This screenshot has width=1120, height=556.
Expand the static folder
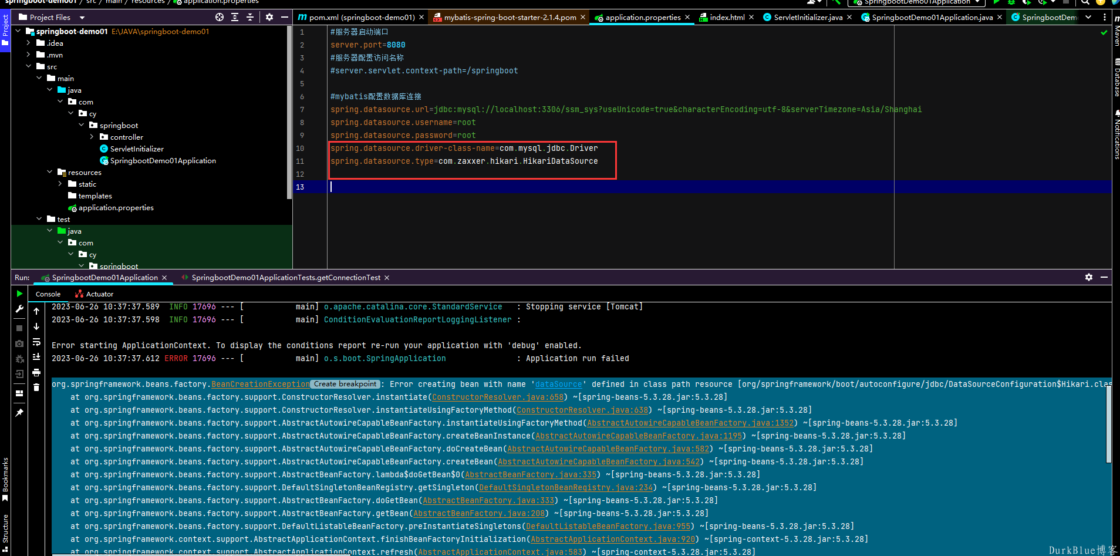pos(60,184)
